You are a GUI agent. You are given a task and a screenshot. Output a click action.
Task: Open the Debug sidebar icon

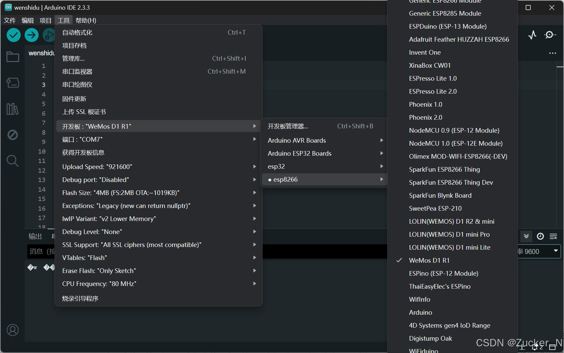click(13, 135)
